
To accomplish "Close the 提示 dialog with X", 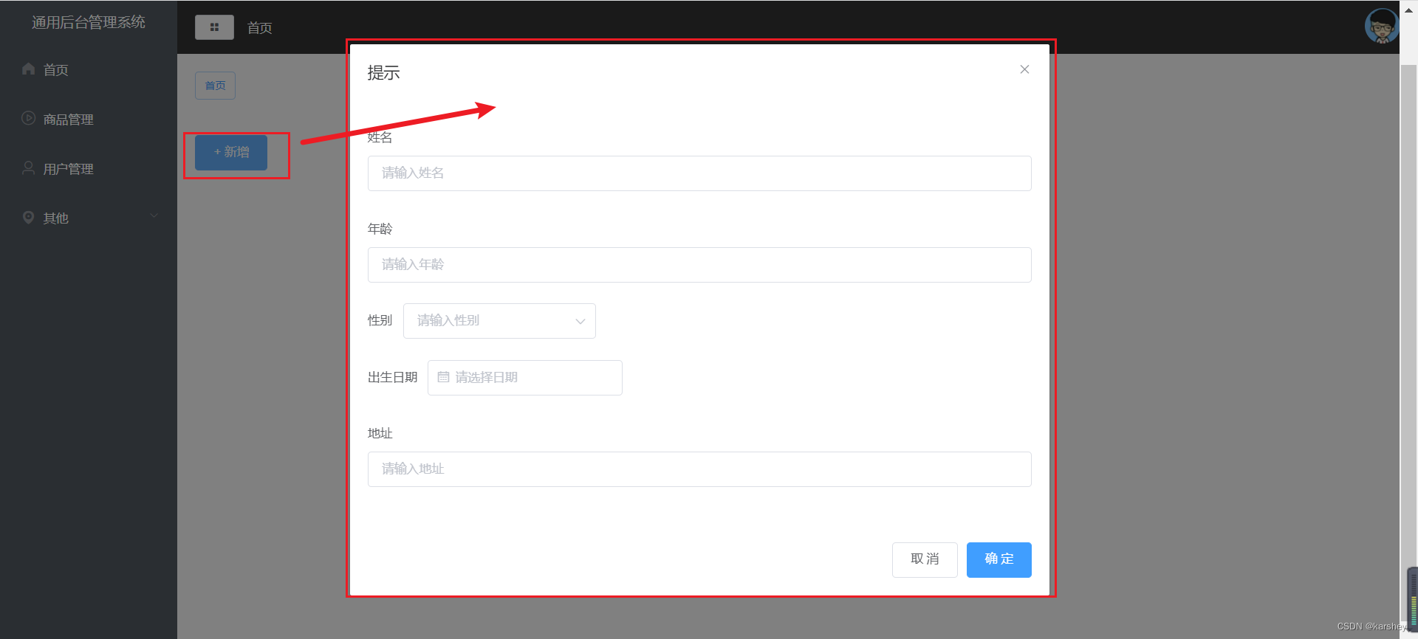I will 1024,69.
